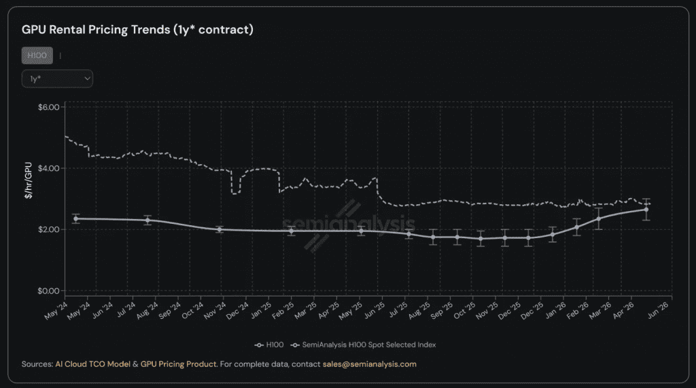
Task: Select the first H100 data point near May '24
Action: 76,219
